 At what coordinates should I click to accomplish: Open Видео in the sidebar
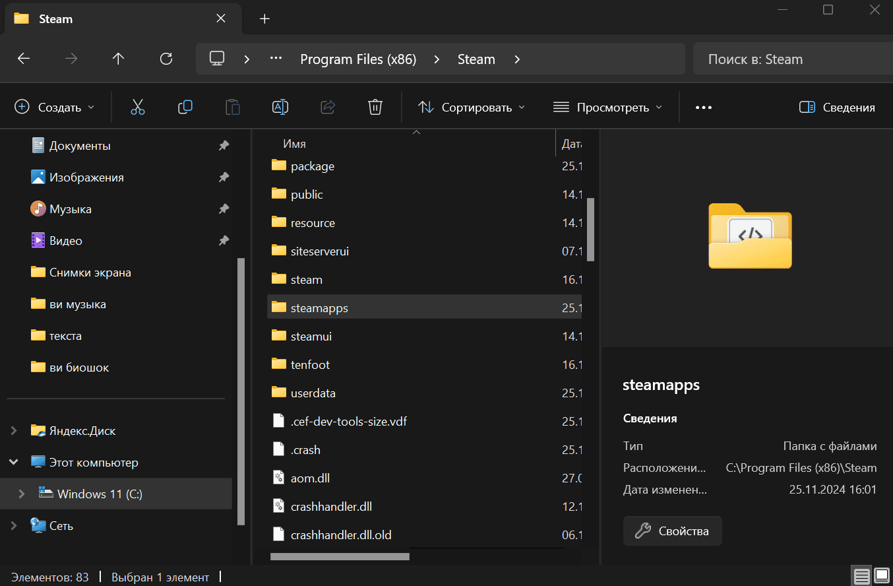click(66, 240)
